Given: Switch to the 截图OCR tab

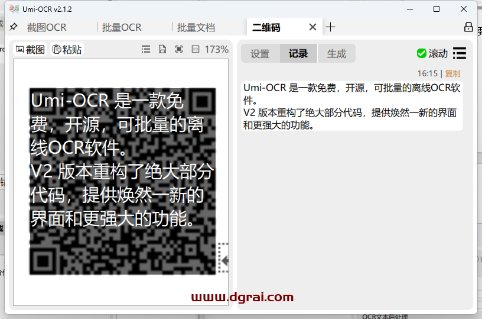Looking at the screenshot, I should pyautogui.click(x=47, y=27).
